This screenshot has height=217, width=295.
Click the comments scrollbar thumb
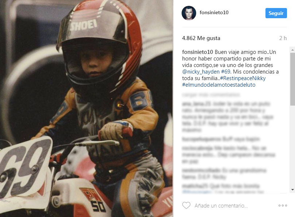coord(292,79)
